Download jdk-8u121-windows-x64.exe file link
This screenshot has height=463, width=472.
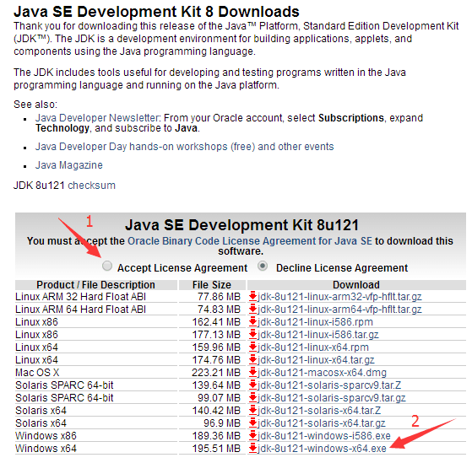322,449
